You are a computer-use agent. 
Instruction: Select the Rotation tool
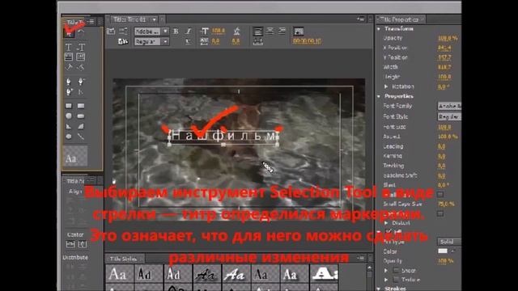click(81, 33)
